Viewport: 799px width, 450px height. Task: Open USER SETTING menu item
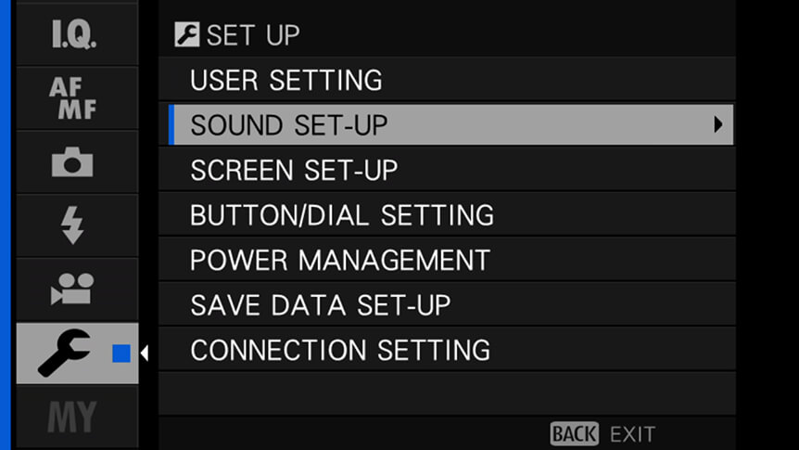(447, 80)
